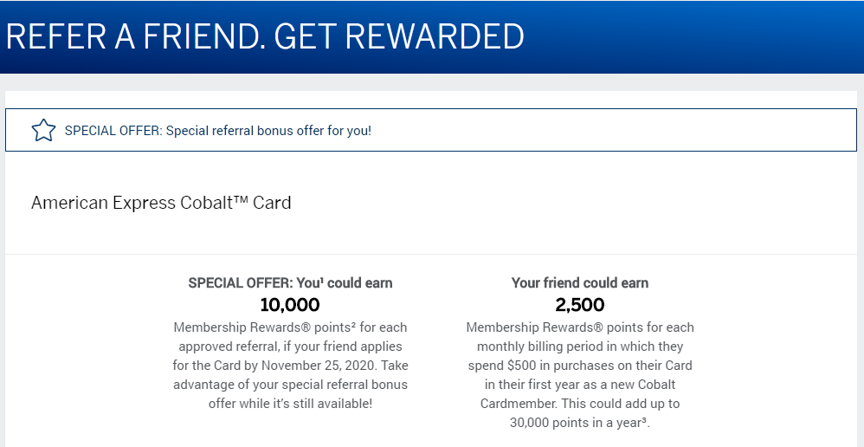Screen dimensions: 864x447
Task: Click "Cardmember. This could add up to" line
Action: pyautogui.click(x=580, y=404)
